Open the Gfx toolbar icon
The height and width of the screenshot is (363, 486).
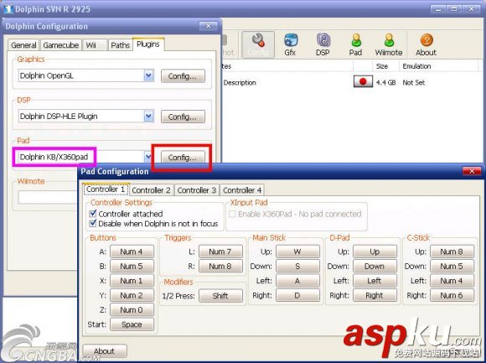pos(291,45)
